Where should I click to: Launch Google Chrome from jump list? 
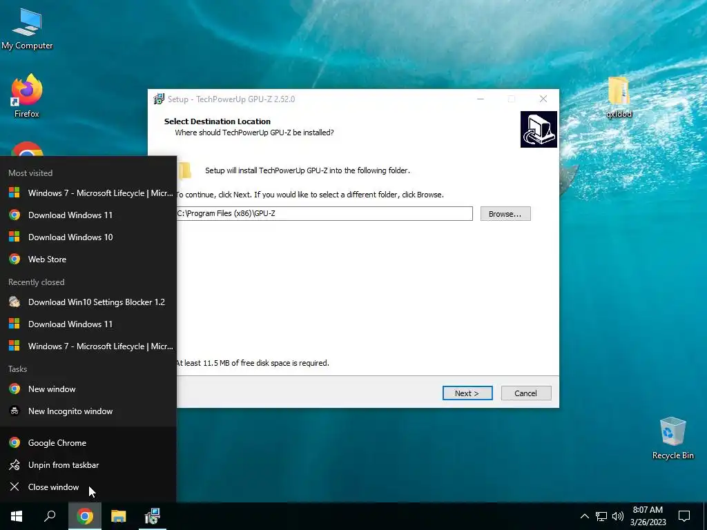click(88, 442)
